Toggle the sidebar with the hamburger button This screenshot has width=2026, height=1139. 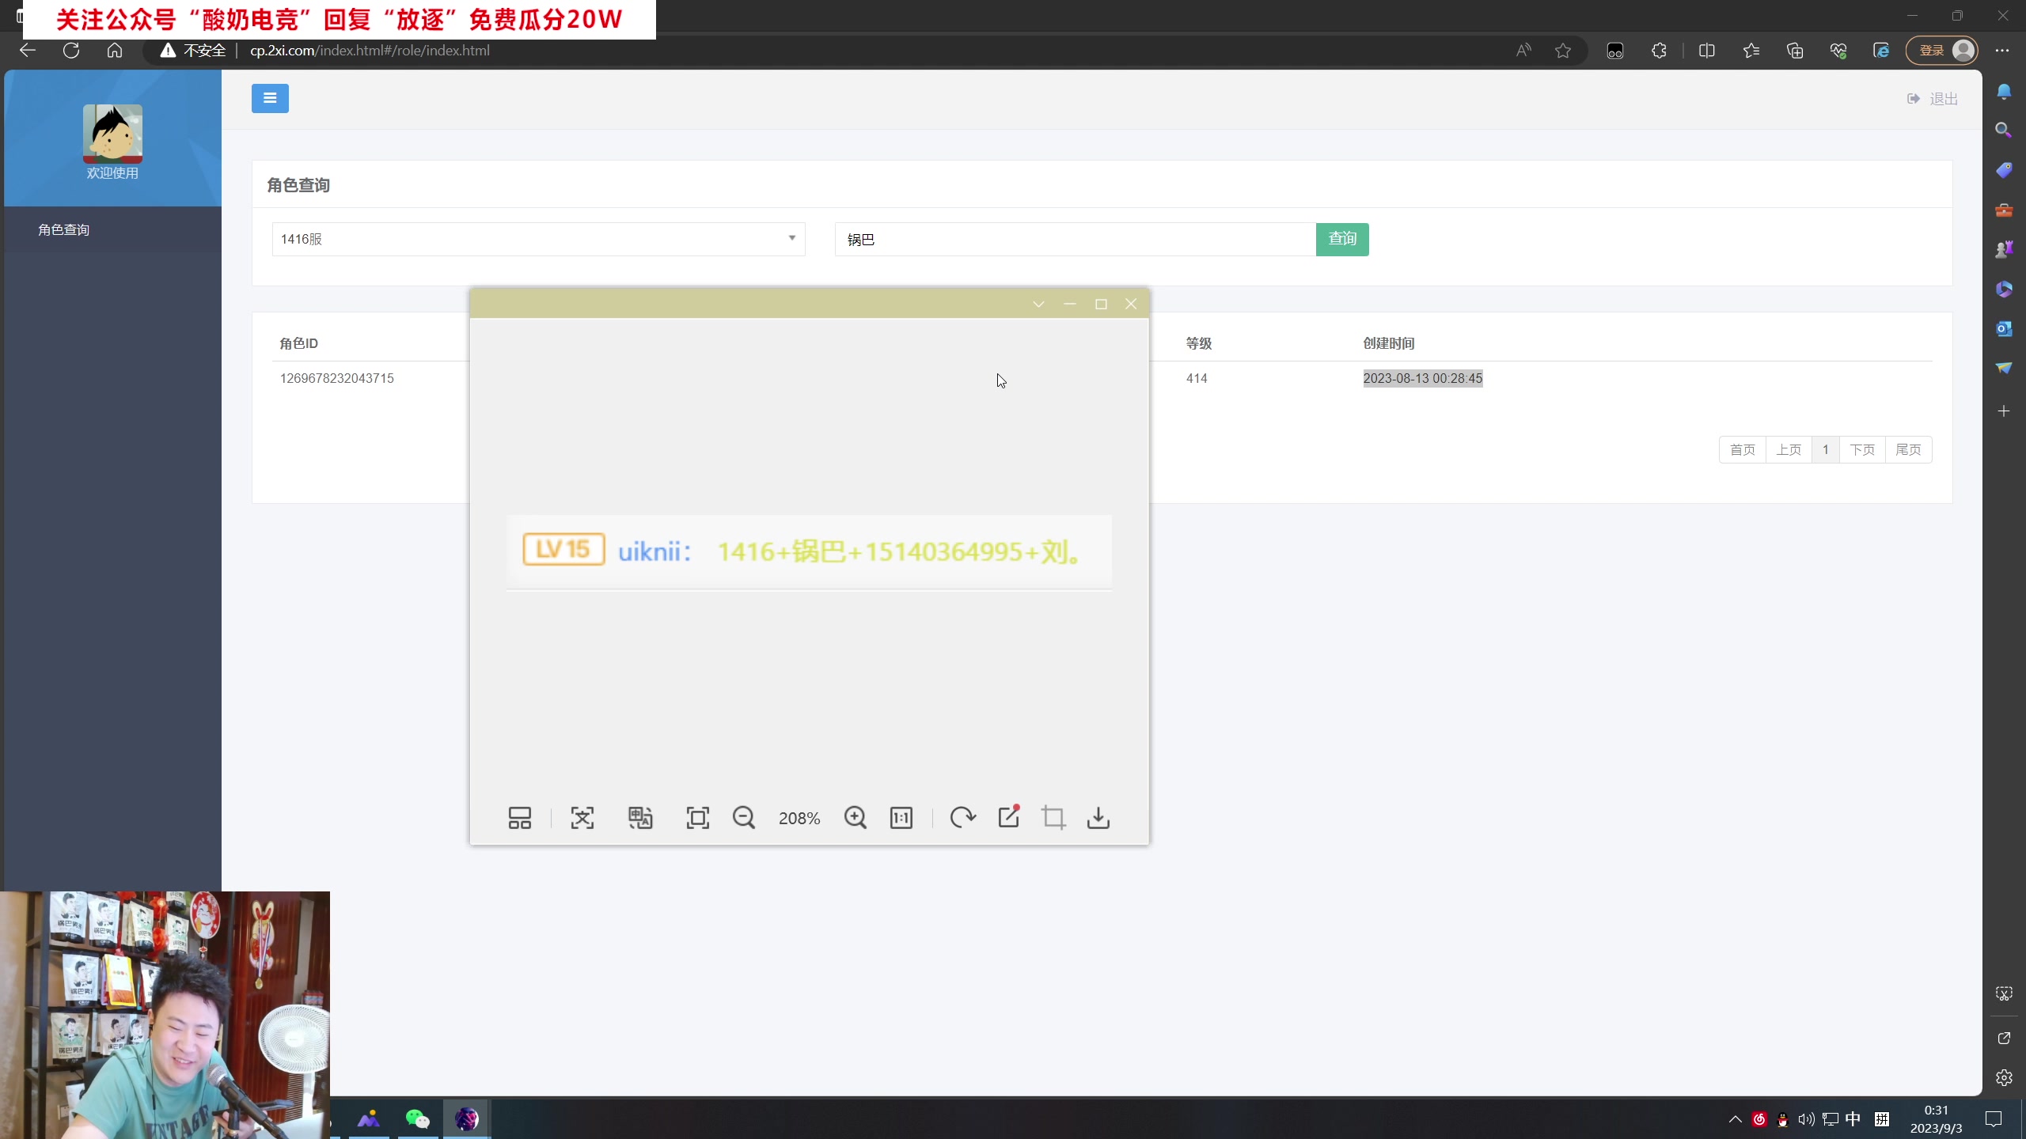coord(270,98)
